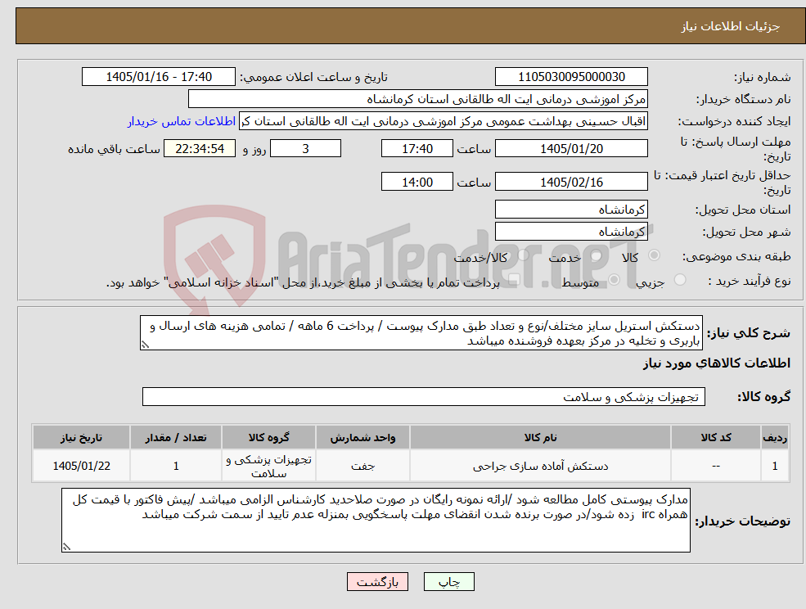Select the متوسط purchase type radio
The height and width of the screenshot is (609, 806).
[x=614, y=280]
